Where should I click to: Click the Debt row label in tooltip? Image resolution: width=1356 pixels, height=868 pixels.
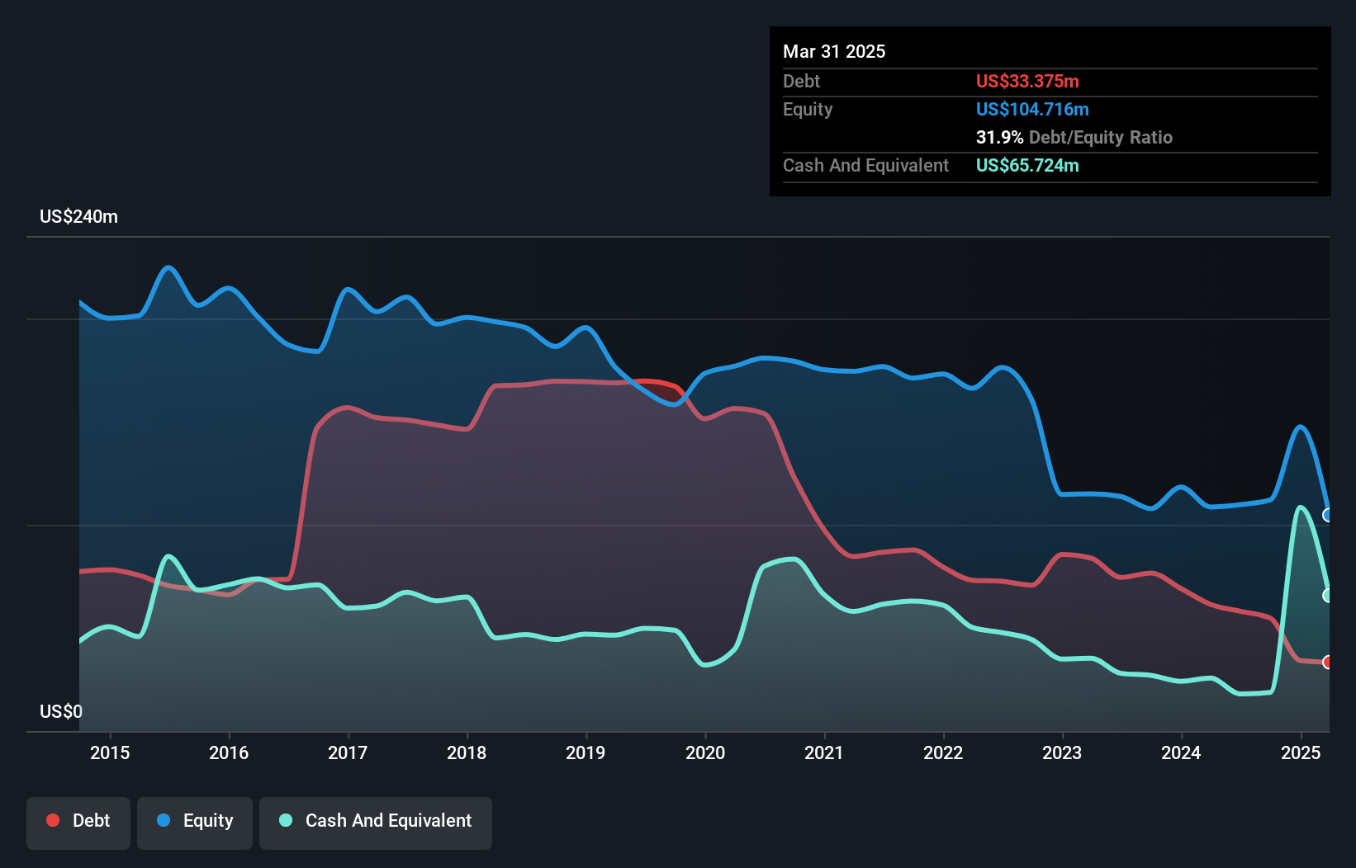click(801, 81)
